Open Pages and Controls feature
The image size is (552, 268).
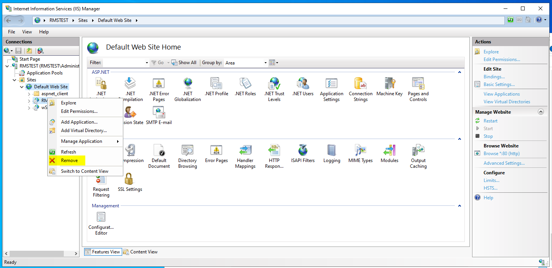[x=418, y=89]
